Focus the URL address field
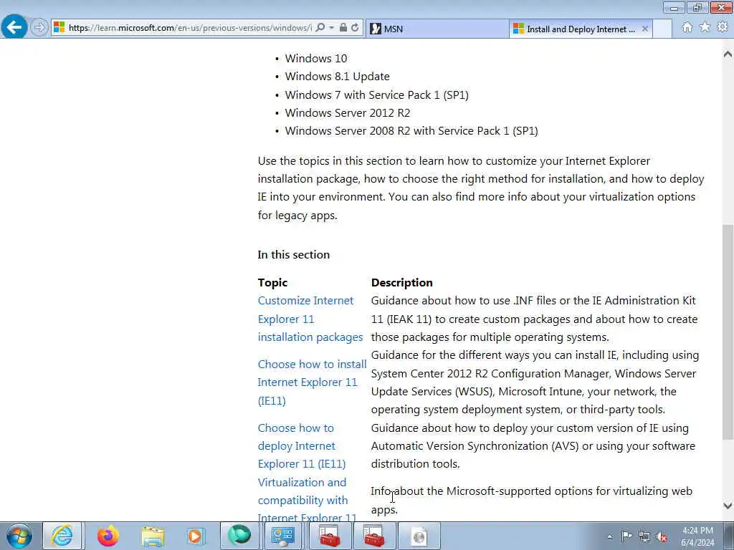The image size is (734, 550). 189,28
